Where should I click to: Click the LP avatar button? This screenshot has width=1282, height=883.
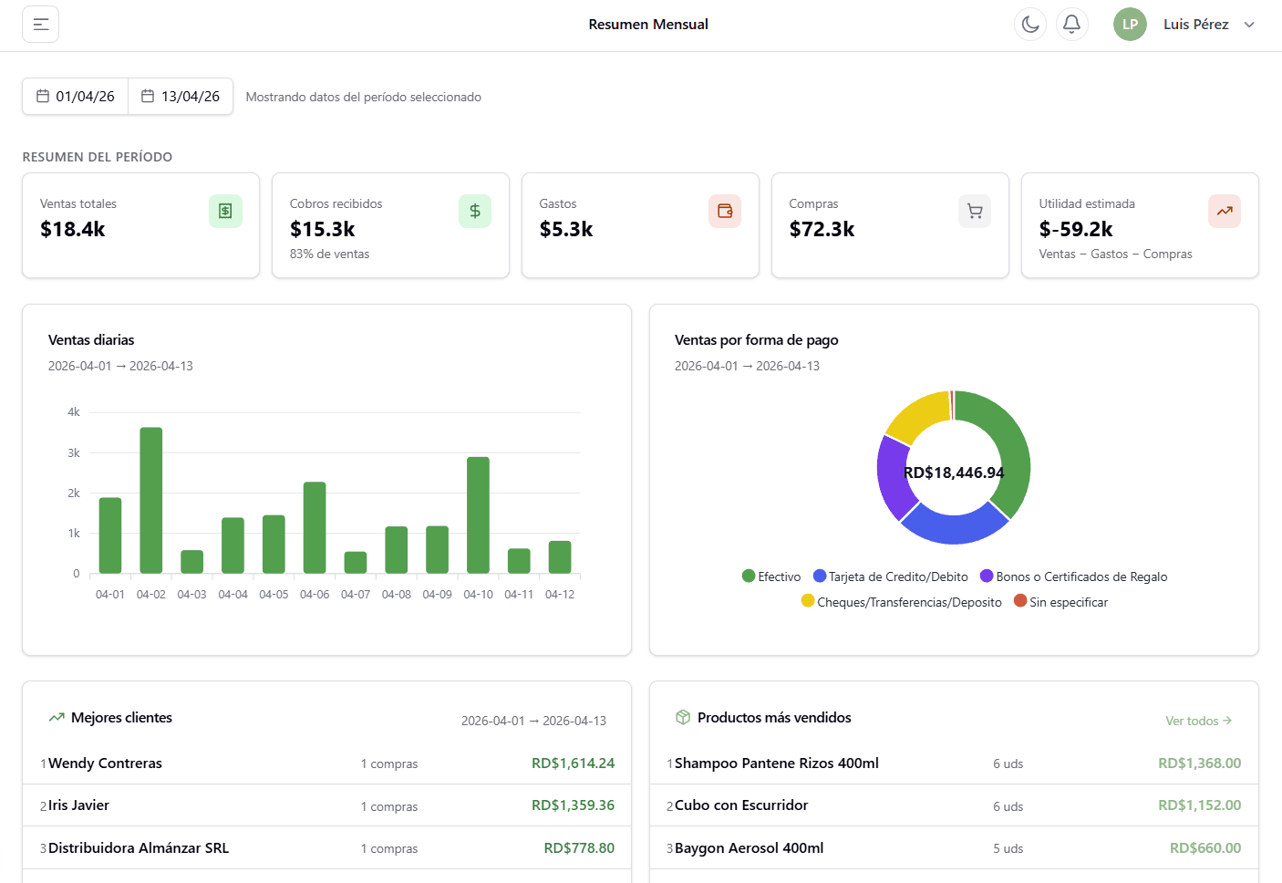tap(1130, 24)
